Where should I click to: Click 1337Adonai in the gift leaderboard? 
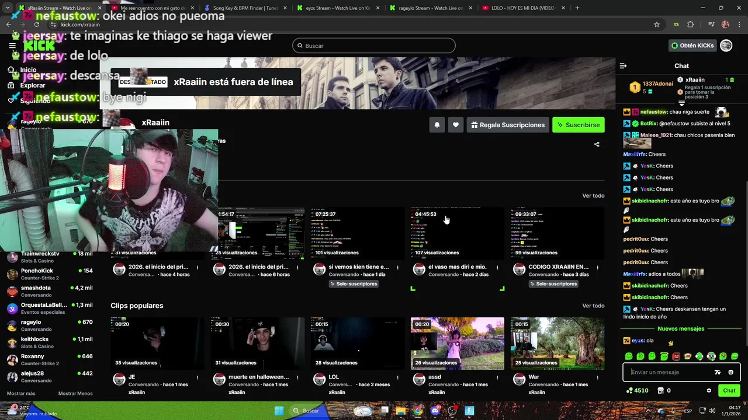tap(658, 84)
